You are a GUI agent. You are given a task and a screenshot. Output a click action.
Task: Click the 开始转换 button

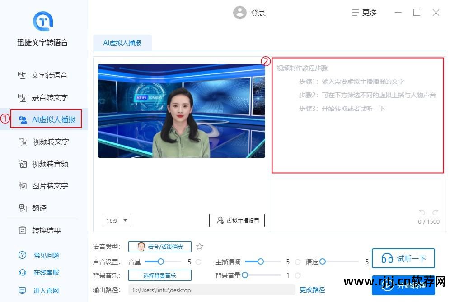click(x=403, y=285)
